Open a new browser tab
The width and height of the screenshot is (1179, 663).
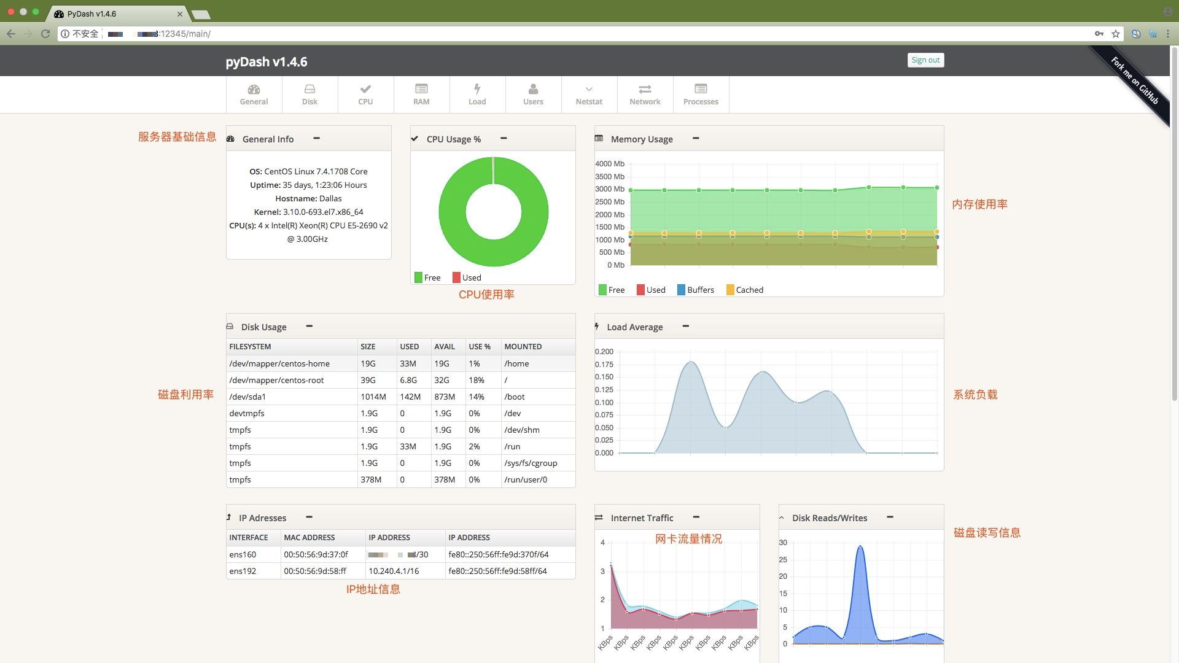coord(201,14)
